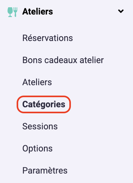133x183 pixels.
Task: Click Paramètres at the bottom of the menu
Action: pos(45,170)
